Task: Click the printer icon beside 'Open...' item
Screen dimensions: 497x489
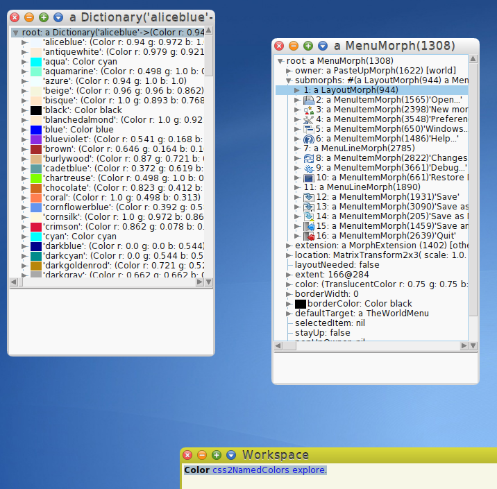Action: coord(309,100)
